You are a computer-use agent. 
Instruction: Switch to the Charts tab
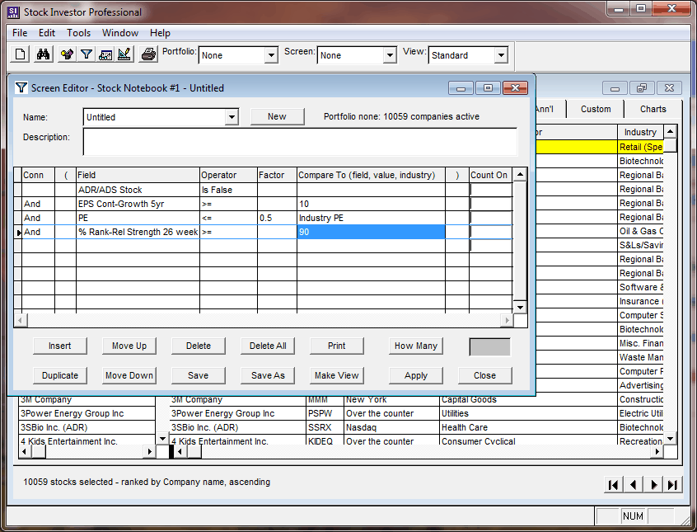[x=653, y=109]
